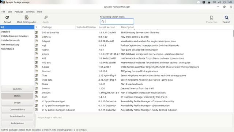
Task: Select New in repository filter
Action: point(17,45)
